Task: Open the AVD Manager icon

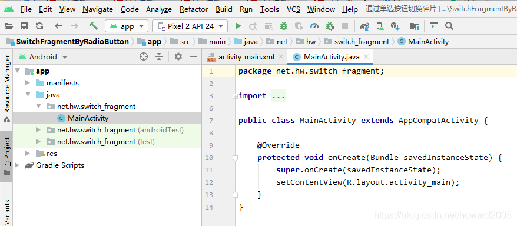Action: pos(380,26)
